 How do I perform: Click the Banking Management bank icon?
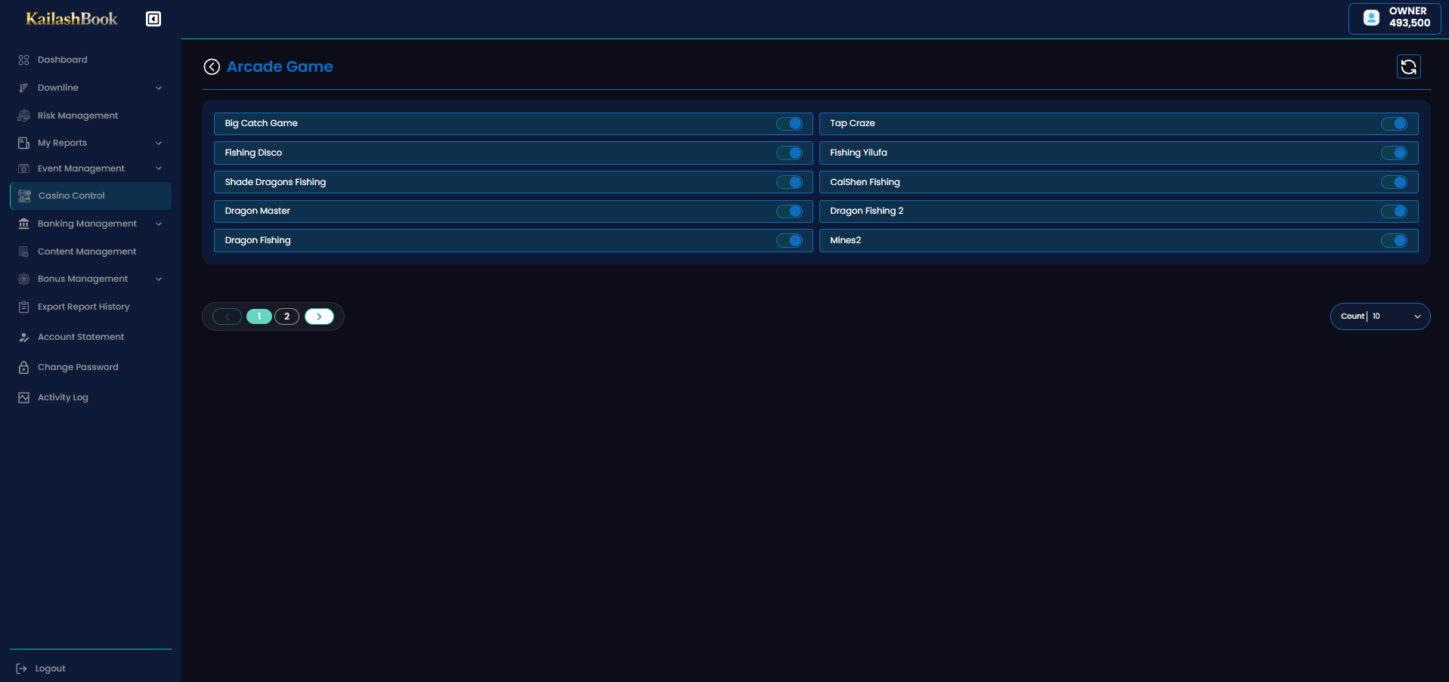click(24, 224)
